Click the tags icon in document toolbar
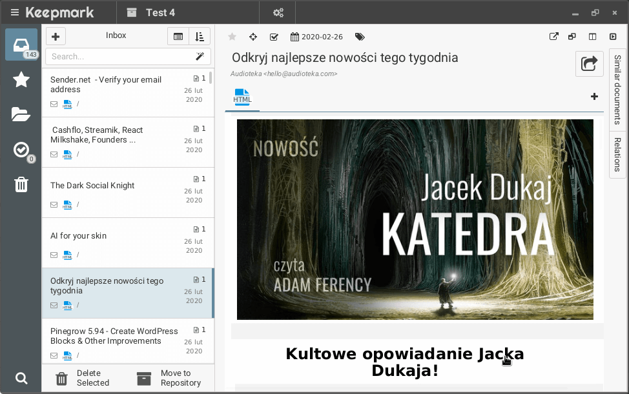 (360, 37)
